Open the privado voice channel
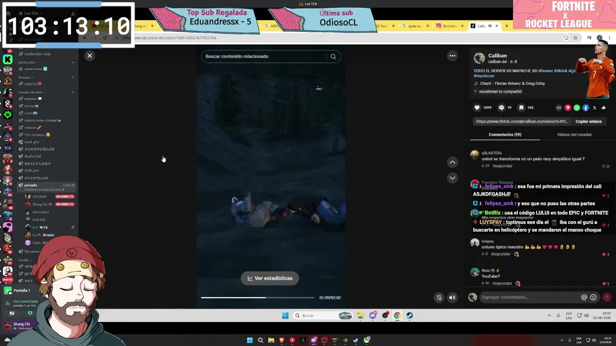This screenshot has width=616, height=346. click(31, 185)
